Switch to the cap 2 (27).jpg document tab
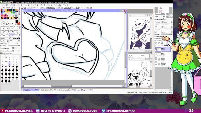This screenshot has width=201, height=113. (x=84, y=90)
